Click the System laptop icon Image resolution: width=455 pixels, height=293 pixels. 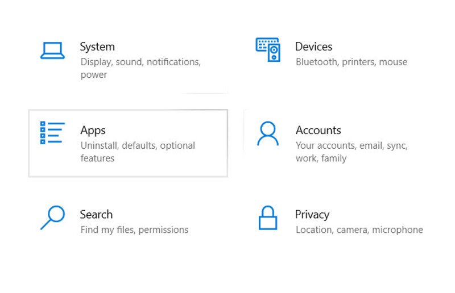(52, 51)
